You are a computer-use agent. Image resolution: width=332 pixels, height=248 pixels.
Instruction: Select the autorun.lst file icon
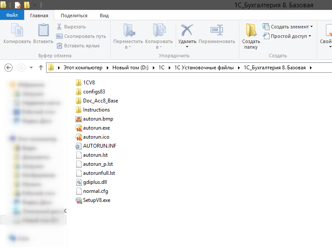tap(78, 155)
